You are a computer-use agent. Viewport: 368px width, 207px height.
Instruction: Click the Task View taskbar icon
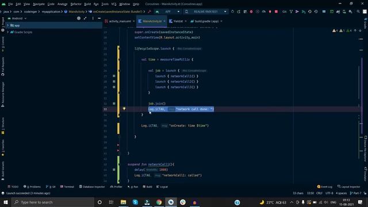111,202
